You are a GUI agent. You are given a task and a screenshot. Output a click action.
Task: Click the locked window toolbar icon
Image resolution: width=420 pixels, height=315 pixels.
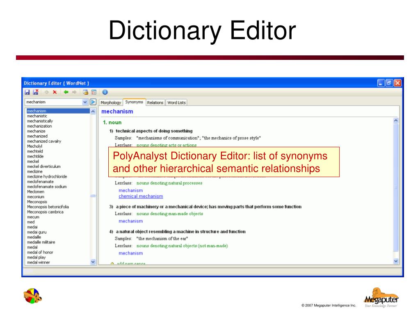(85, 92)
